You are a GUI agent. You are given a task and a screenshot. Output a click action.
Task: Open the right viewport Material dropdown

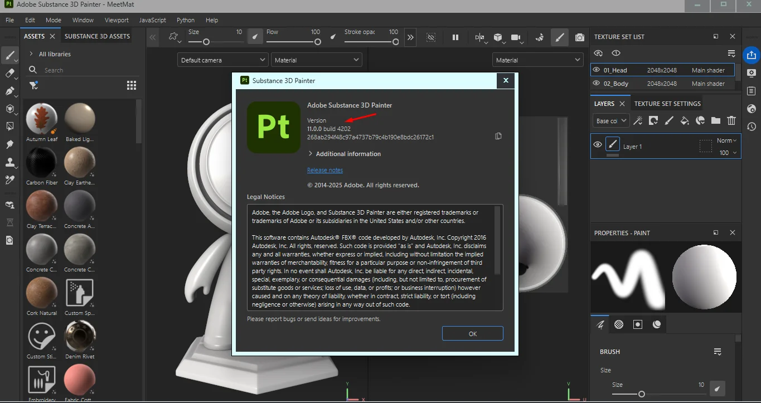click(x=538, y=60)
